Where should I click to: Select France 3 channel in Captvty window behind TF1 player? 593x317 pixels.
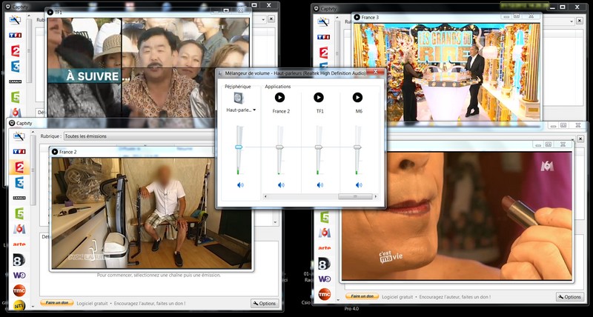(x=15, y=66)
